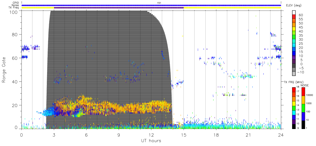Click the 'Range Gate' axis label
This screenshot has height=146, width=316.
point(4,70)
